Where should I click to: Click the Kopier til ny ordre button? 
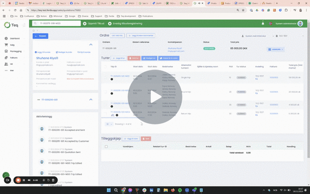point(168,58)
